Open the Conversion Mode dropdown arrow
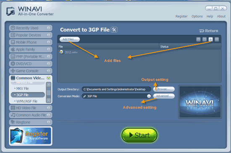Screen dimensions: 231x153 pos(149,96)
